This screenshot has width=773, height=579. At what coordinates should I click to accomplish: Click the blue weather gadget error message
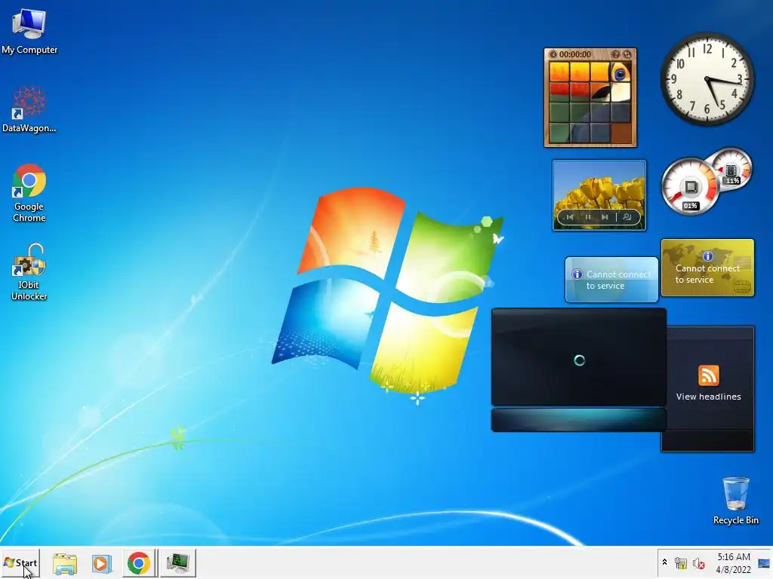point(617,280)
